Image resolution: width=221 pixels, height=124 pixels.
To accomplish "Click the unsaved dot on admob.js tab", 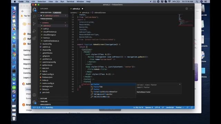I will click(x=83, y=9).
